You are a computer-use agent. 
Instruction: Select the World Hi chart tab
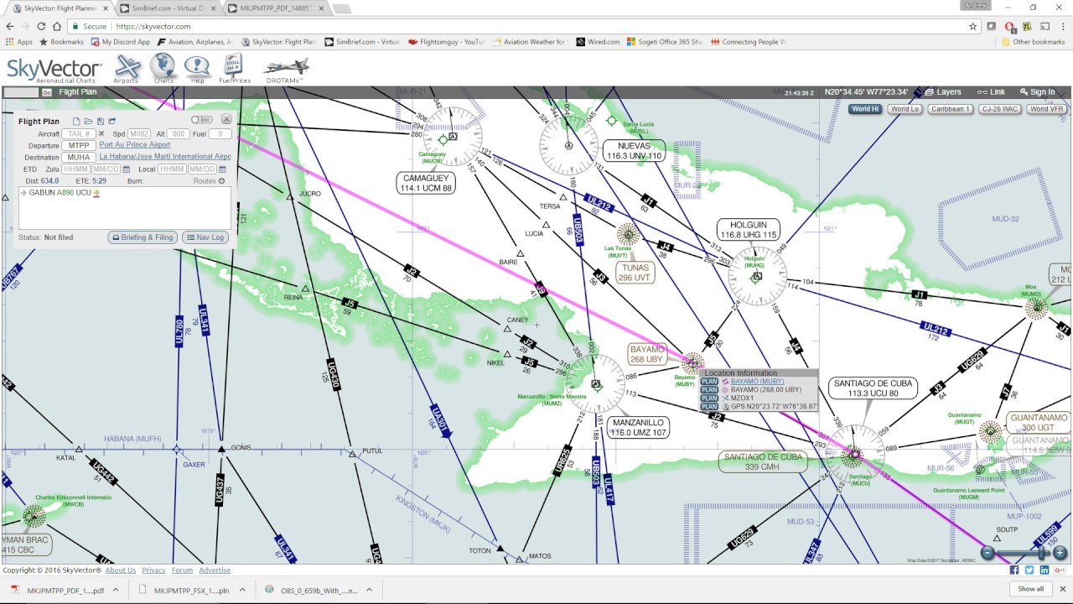click(x=865, y=109)
